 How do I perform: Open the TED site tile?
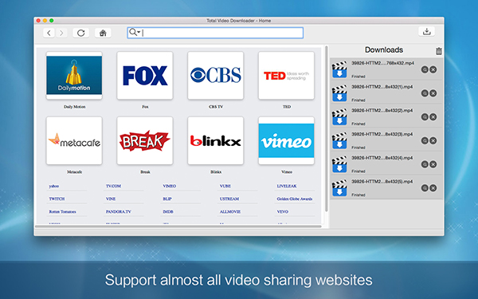(x=286, y=76)
